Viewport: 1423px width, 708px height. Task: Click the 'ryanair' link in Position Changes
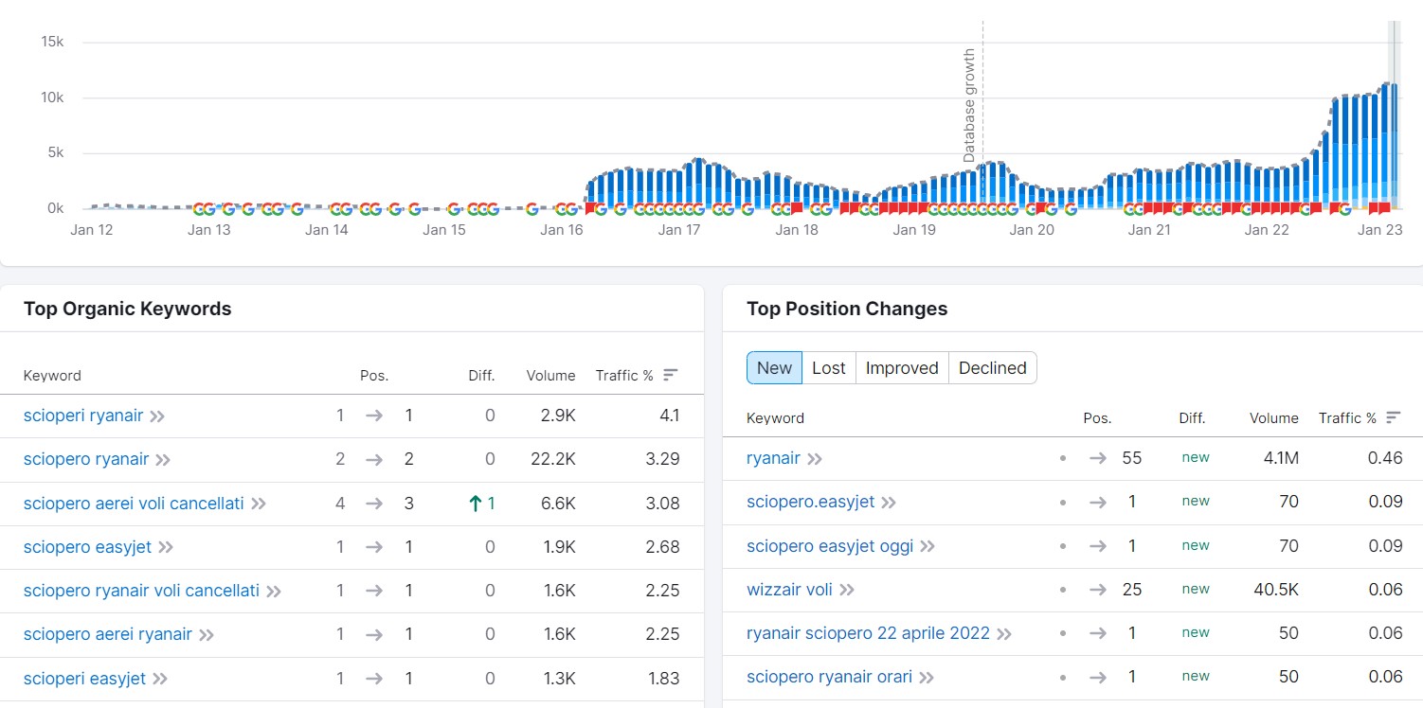click(x=773, y=459)
